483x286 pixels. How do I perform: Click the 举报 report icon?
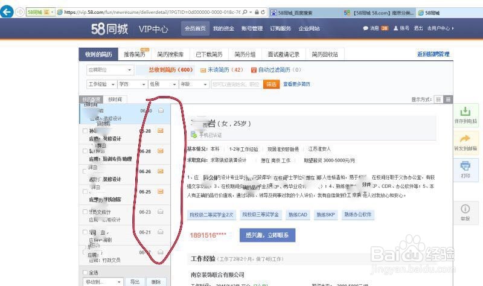coord(465,209)
